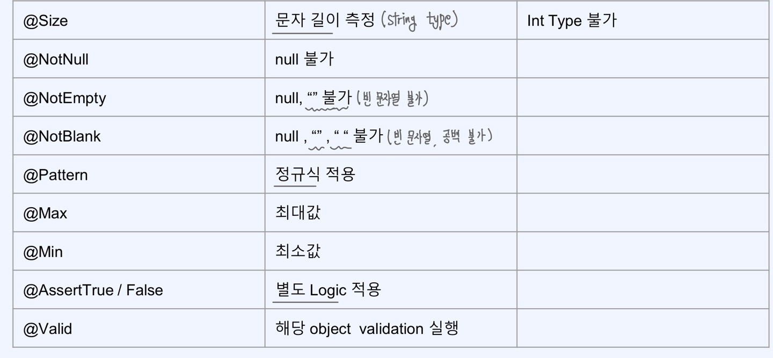773x358 pixels.
Task: Click the @Size annotation cell
Action: click(x=139, y=20)
